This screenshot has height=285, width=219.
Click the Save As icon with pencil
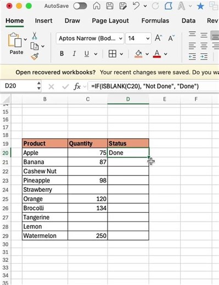tap(123, 6)
